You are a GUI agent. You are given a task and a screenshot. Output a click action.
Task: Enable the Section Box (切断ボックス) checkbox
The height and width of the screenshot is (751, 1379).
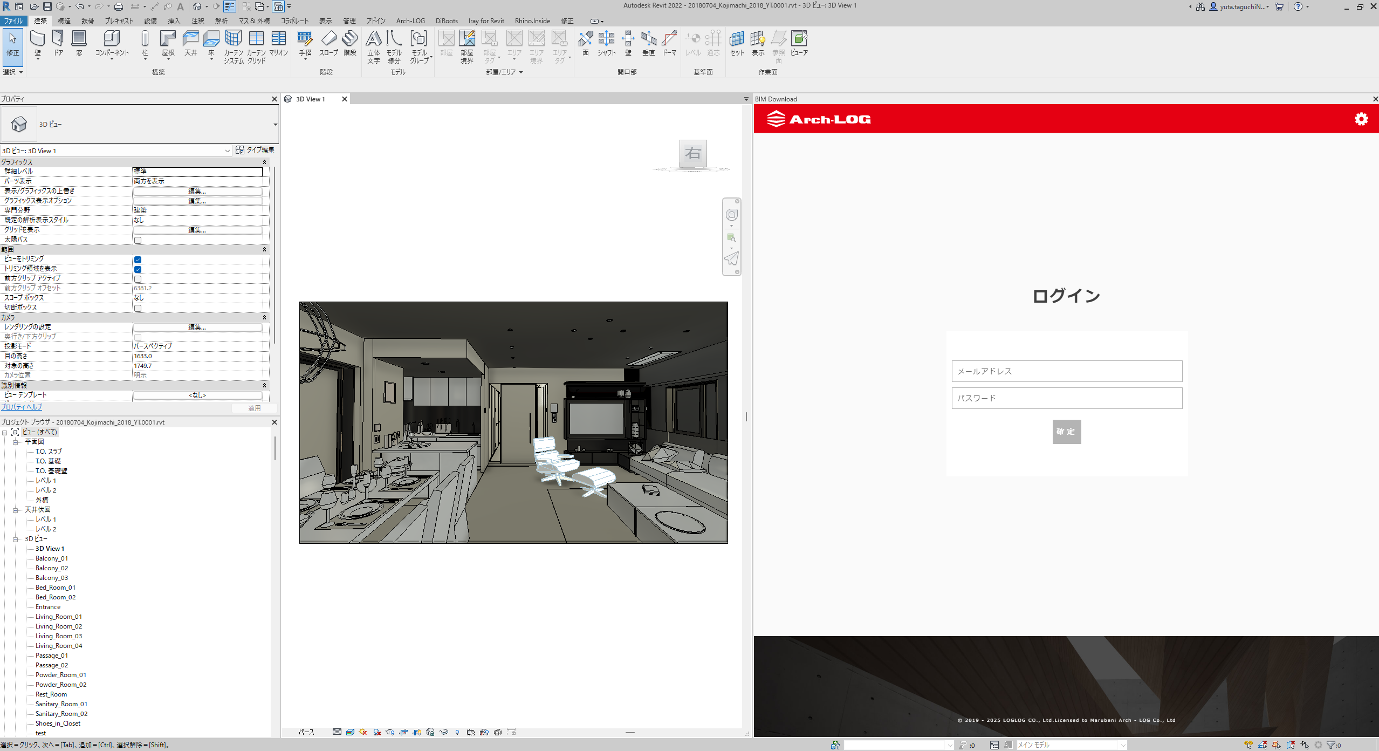point(138,308)
